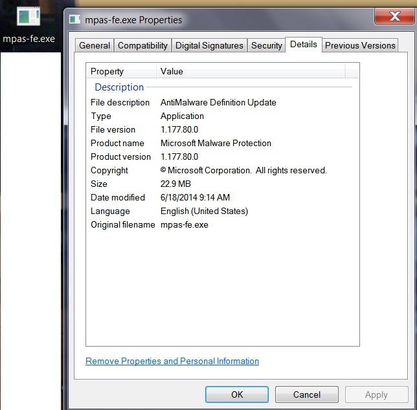Open the Compatibility tab

coord(142,45)
